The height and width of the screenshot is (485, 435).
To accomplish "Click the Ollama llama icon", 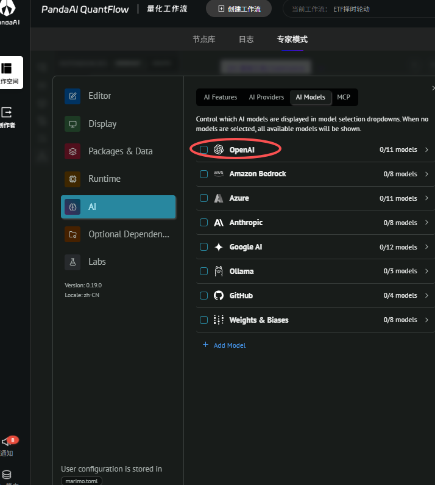I will (219, 271).
